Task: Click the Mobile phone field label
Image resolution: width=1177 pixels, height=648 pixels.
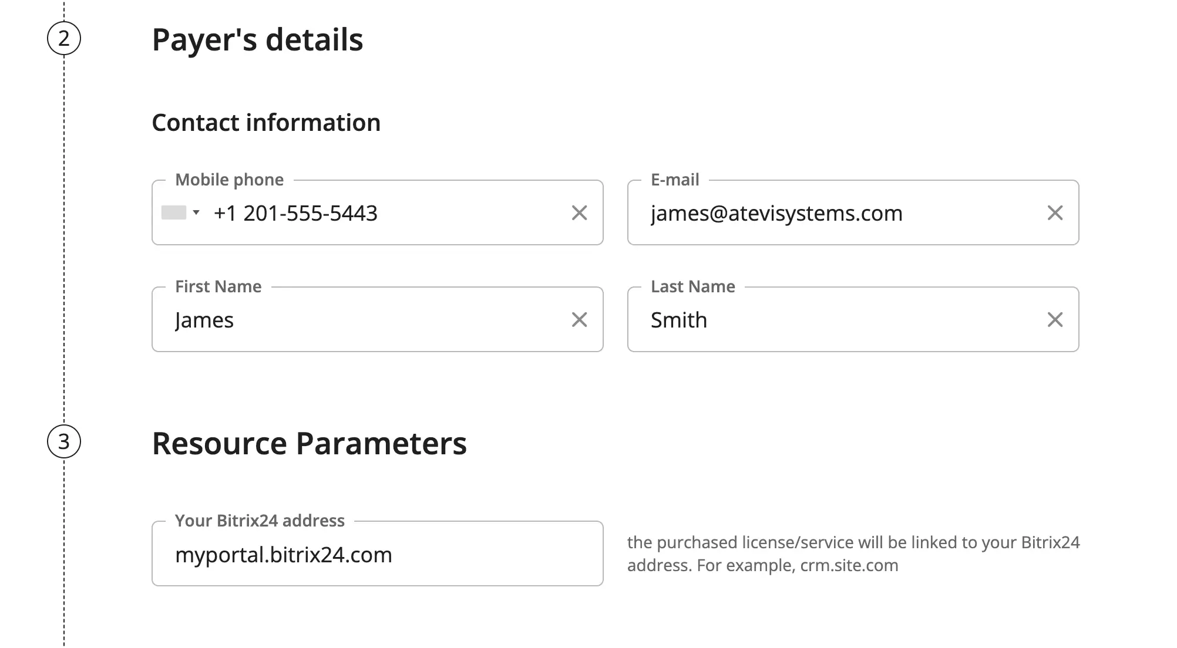Action: 229,180
